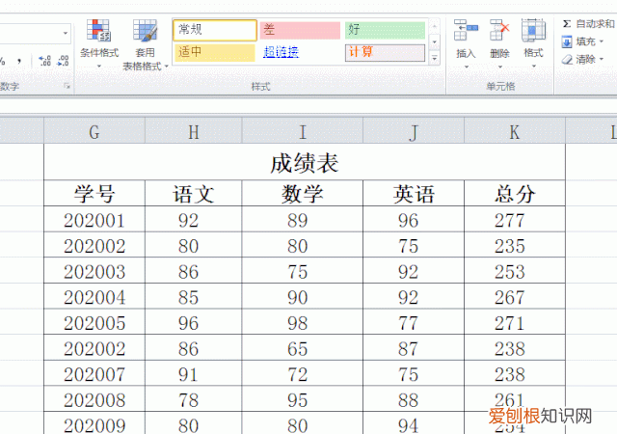
Task: Select column K header
Action: point(515,131)
